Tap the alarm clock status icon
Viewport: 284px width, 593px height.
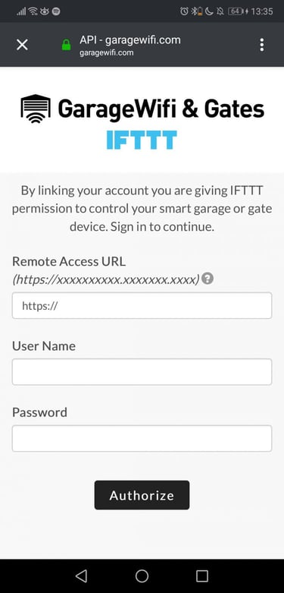[x=184, y=11]
